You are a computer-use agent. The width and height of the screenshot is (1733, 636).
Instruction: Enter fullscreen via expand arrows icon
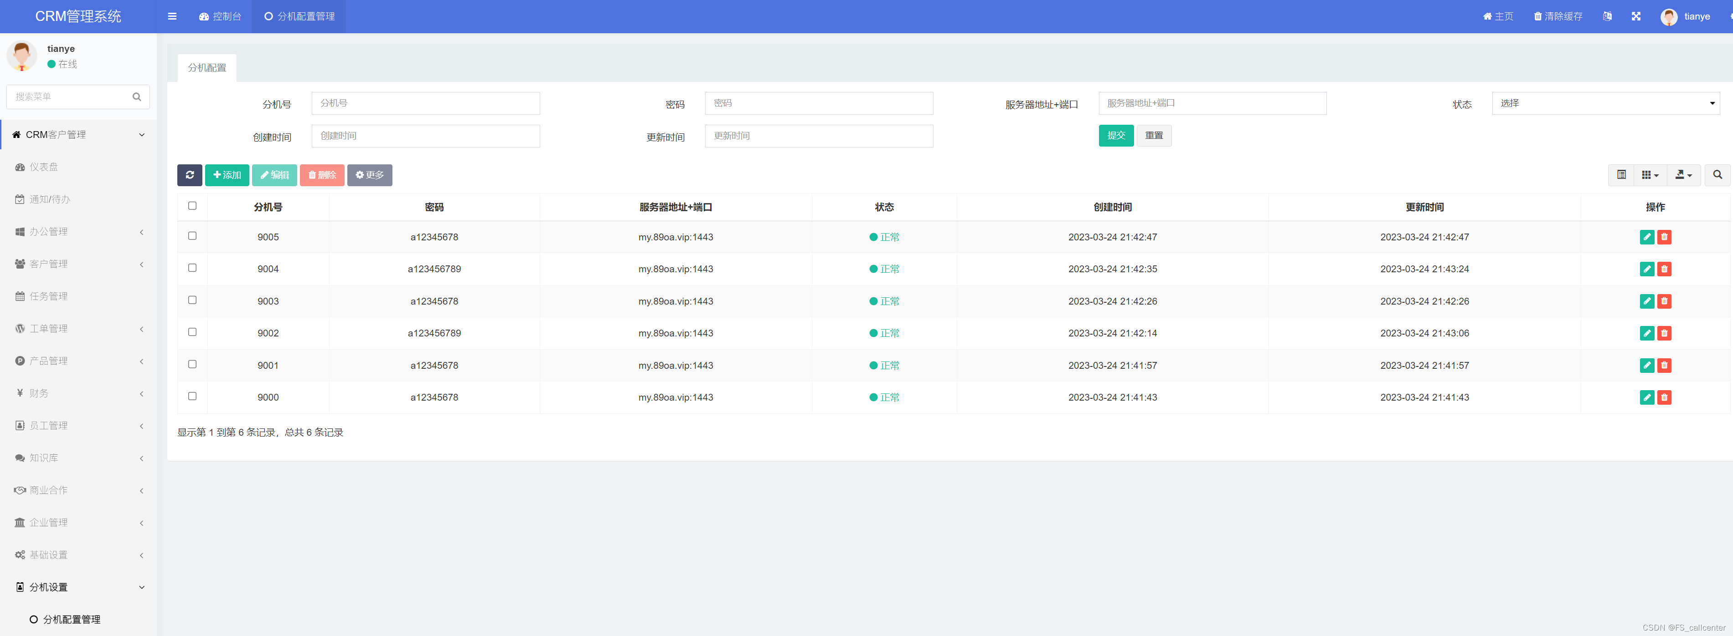[1635, 16]
